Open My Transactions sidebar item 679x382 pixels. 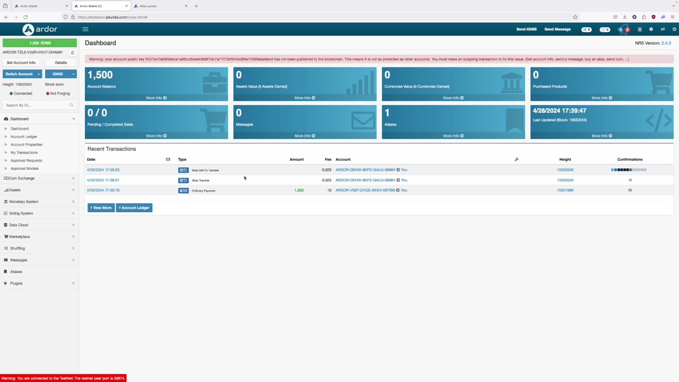click(x=24, y=152)
